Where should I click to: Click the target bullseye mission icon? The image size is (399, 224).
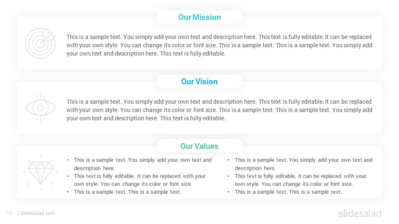click(40, 43)
